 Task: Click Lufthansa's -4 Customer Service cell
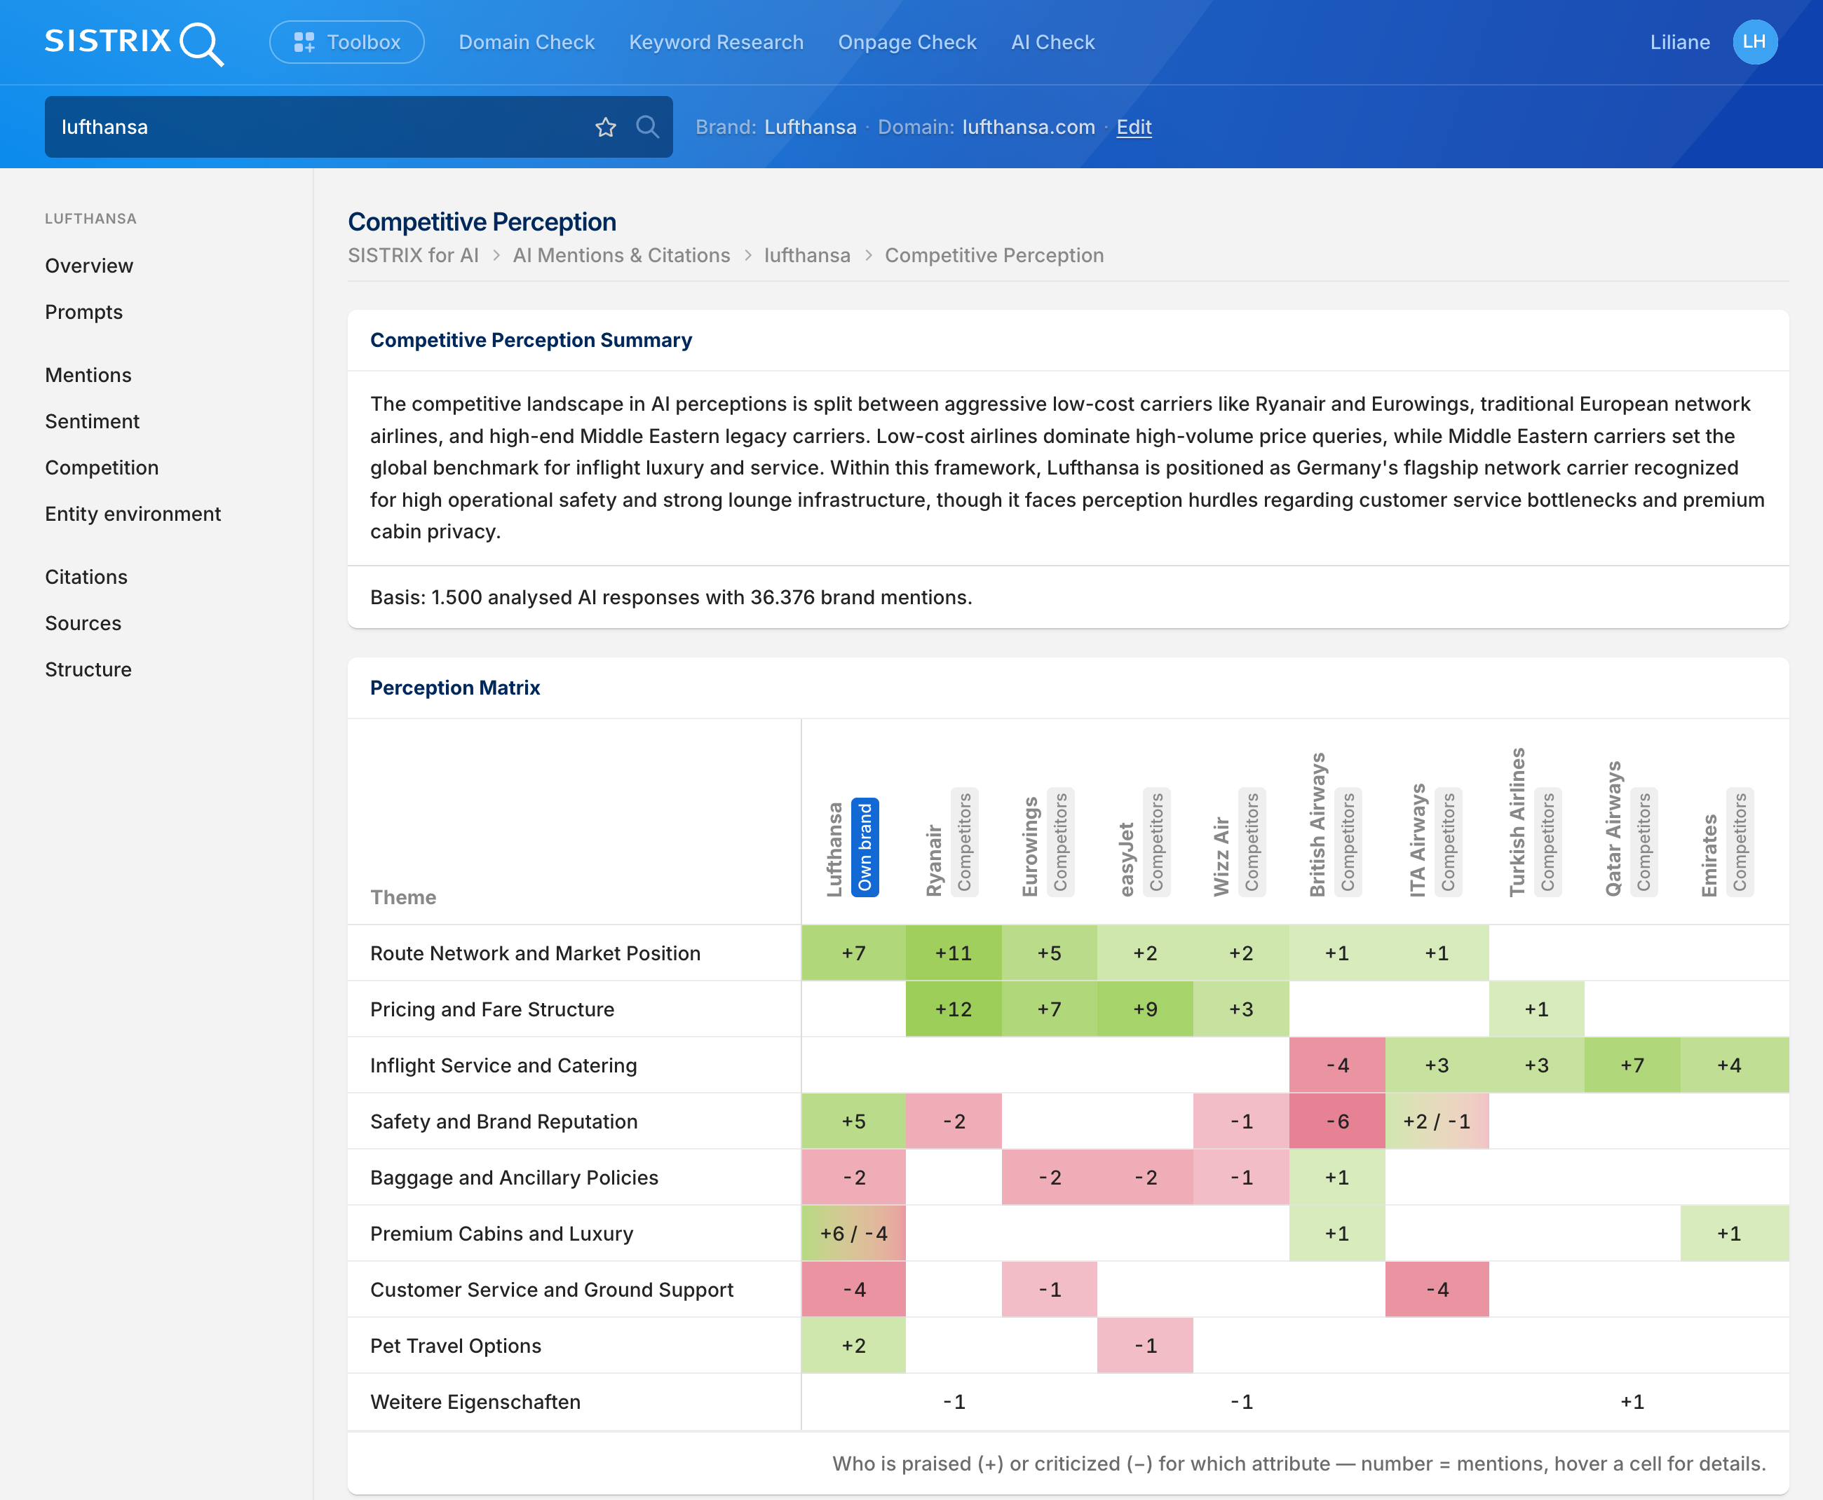854,1290
